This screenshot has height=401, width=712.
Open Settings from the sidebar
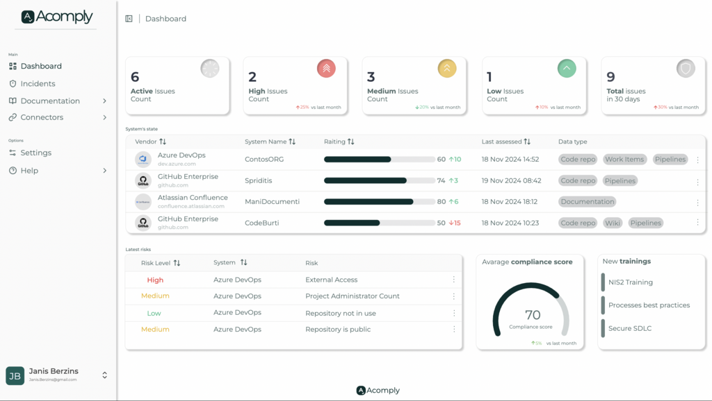(35, 153)
